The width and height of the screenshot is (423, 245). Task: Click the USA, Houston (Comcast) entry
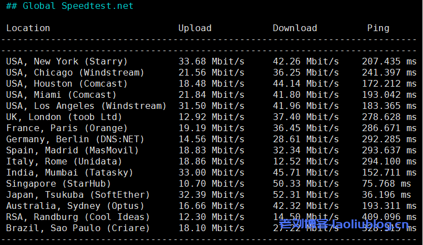[x=67, y=84]
